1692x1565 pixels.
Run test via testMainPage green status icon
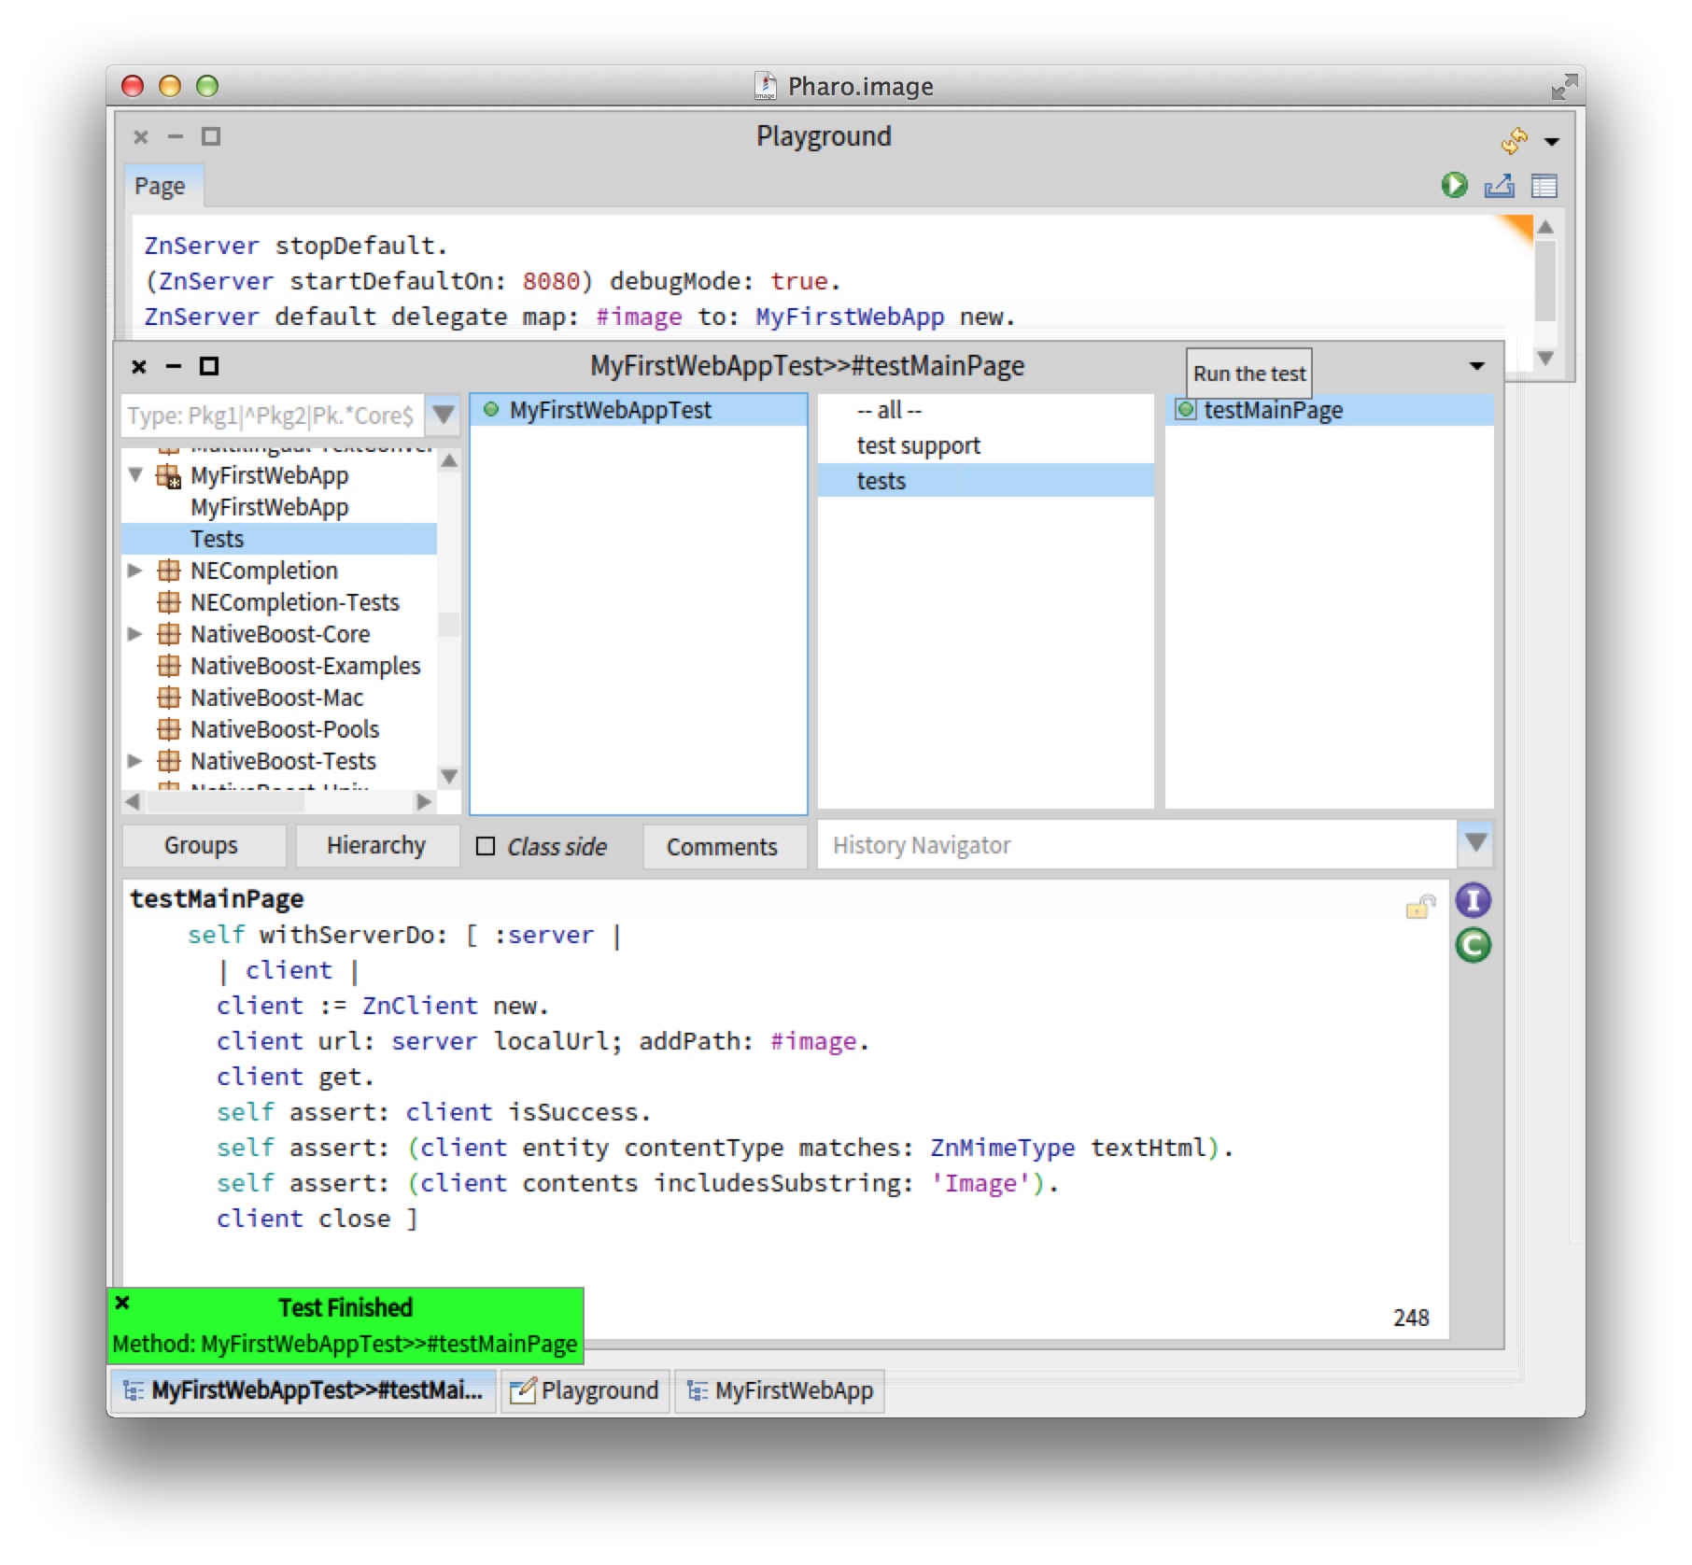1185,410
